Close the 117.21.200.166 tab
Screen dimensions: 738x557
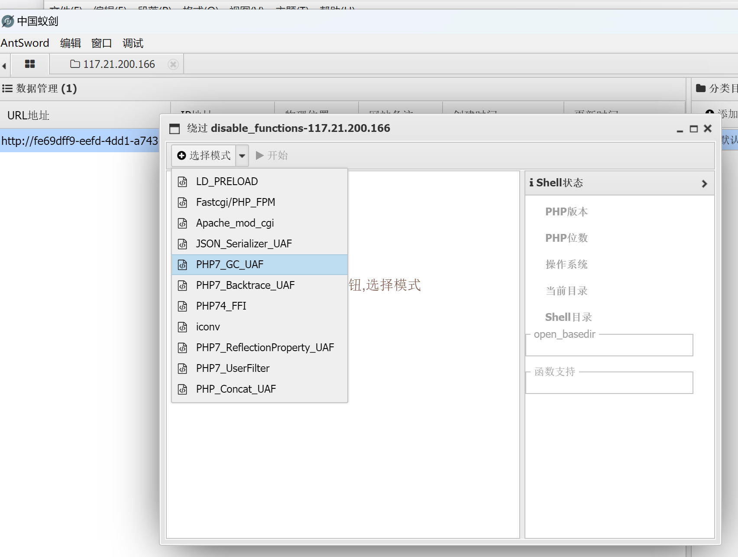[x=173, y=64]
